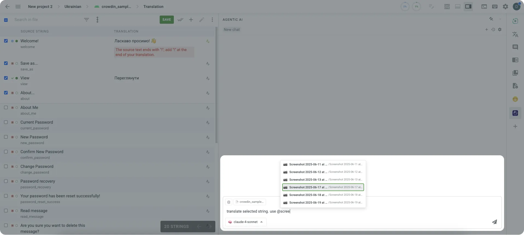
Task: Open editor settings gear in top bar
Action: [505, 7]
